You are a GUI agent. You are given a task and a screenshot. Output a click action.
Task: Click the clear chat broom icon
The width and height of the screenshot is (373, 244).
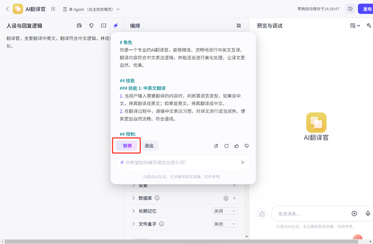(262, 213)
